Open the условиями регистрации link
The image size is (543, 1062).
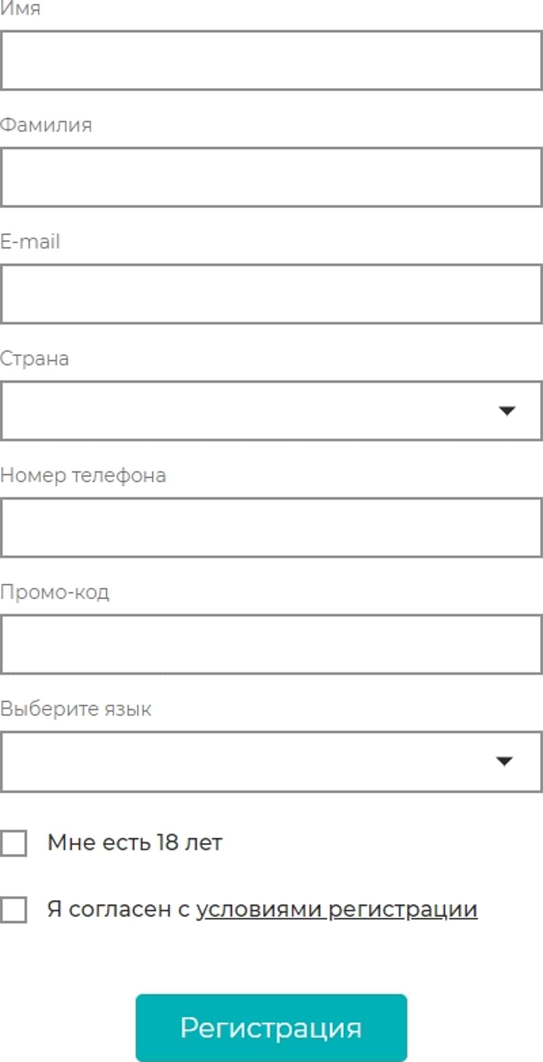click(x=337, y=909)
